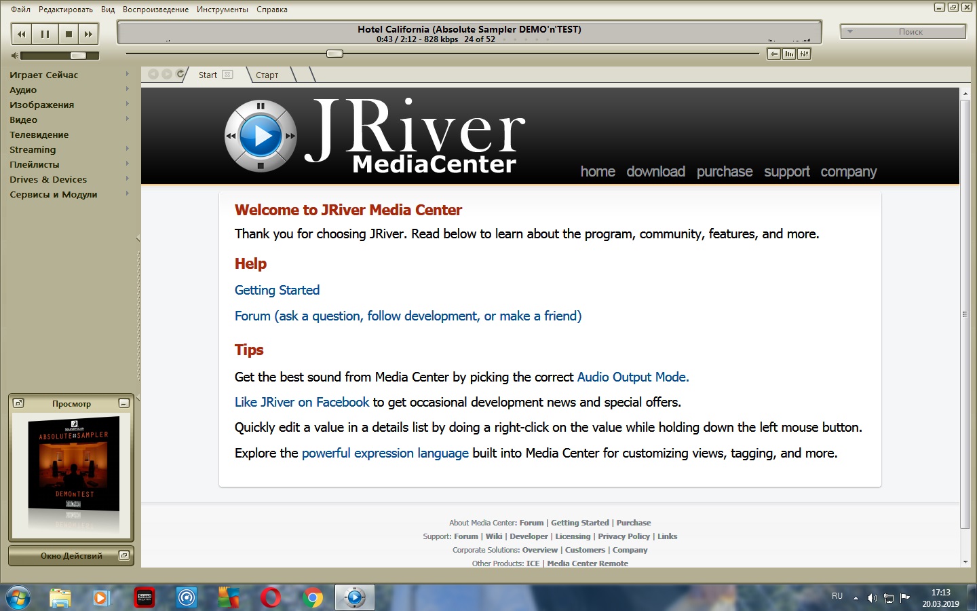Click the Absolute Sampler album cover

pos(73,465)
